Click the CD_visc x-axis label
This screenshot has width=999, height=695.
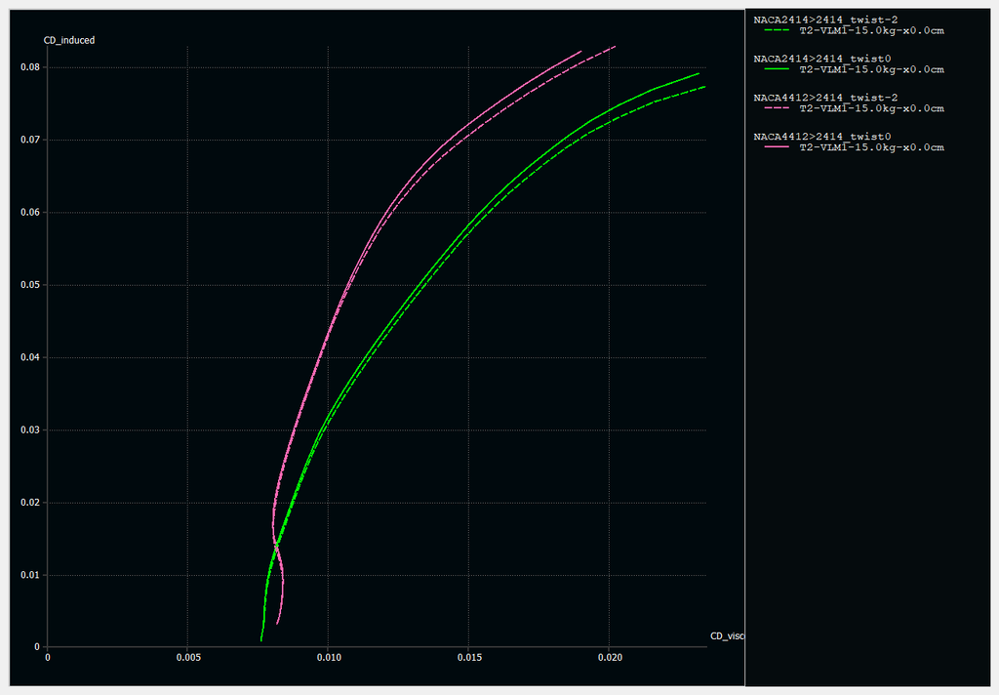click(x=727, y=636)
